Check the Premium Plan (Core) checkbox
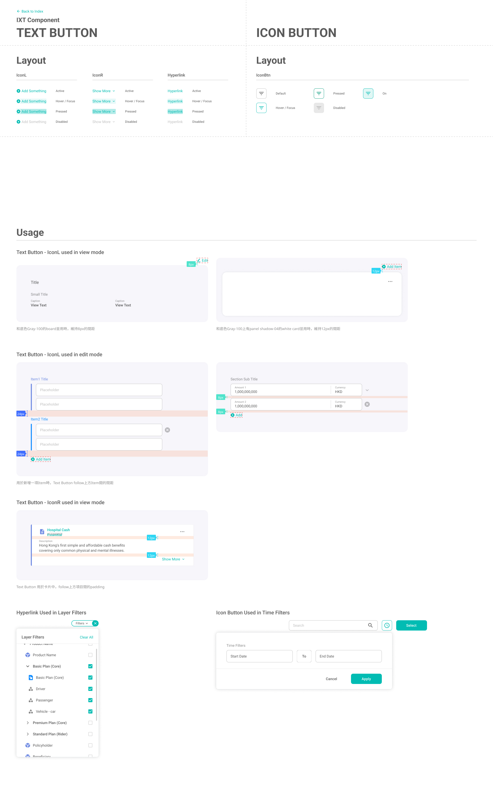493x798 pixels. point(90,723)
